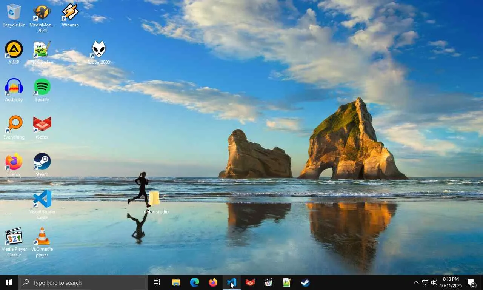
Task: Select the Visual Studio Code desktop shortcut
Action: coord(42,205)
